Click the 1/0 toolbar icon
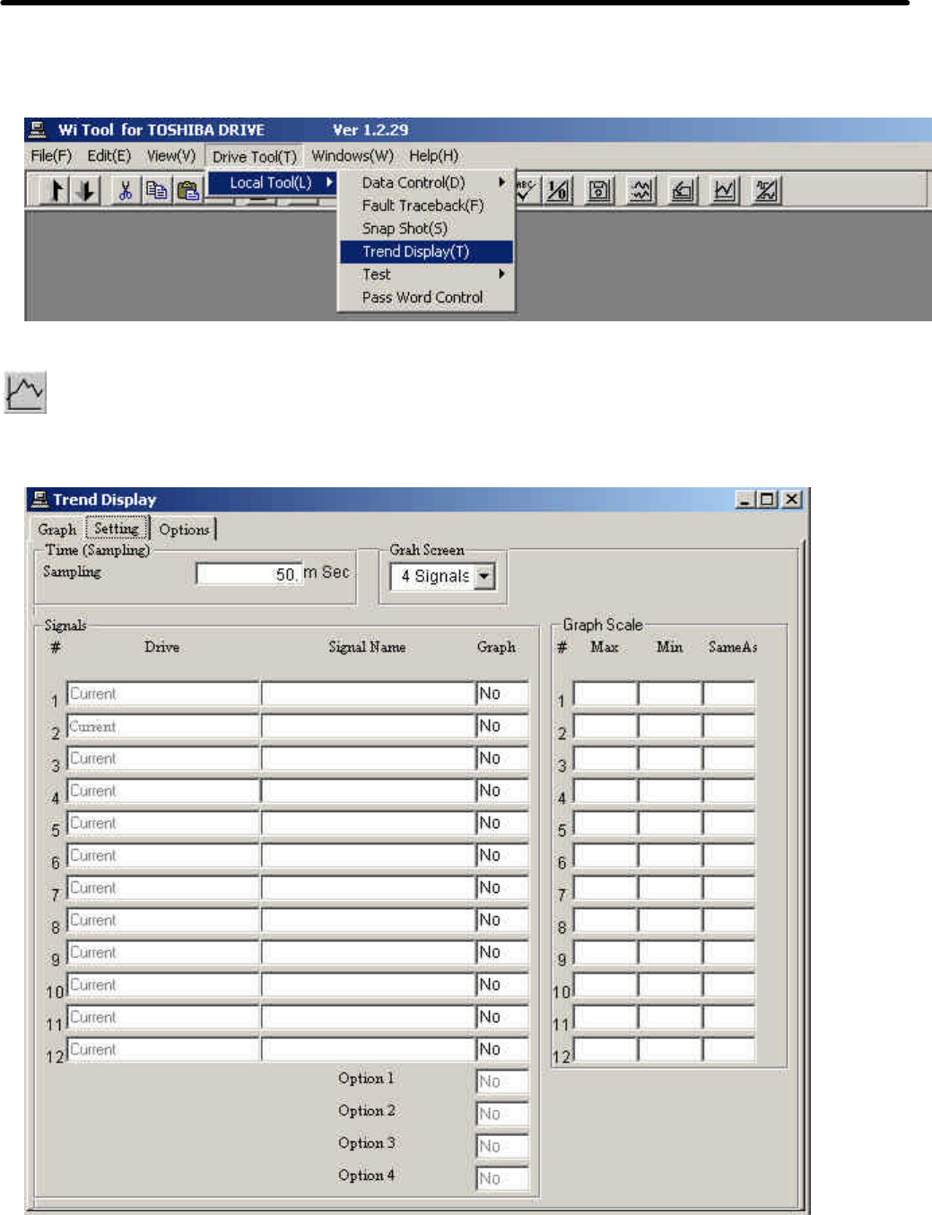The image size is (932, 1215). [x=558, y=190]
